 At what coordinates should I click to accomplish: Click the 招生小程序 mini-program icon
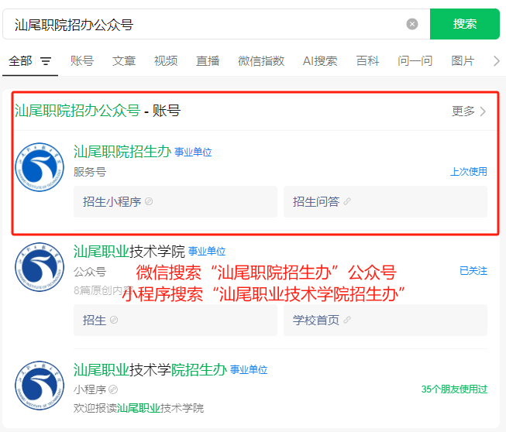(149, 201)
